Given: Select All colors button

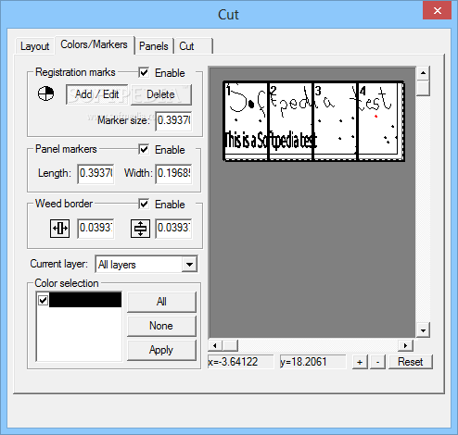Looking at the screenshot, I should tap(161, 302).
